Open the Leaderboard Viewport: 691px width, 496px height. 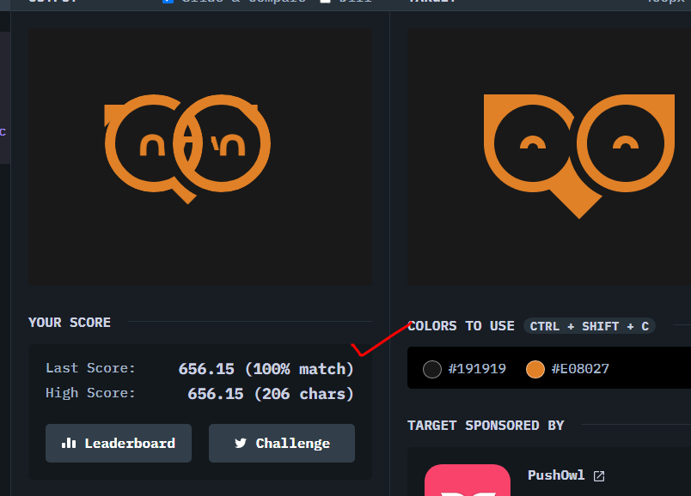tap(119, 443)
